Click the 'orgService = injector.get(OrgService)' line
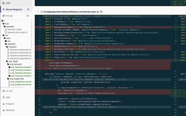186x116 pixels. coord(77,99)
